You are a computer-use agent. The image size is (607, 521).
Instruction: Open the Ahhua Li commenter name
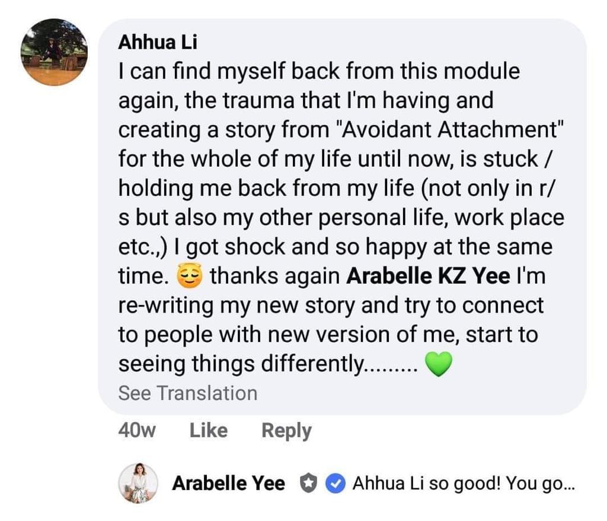coord(158,43)
